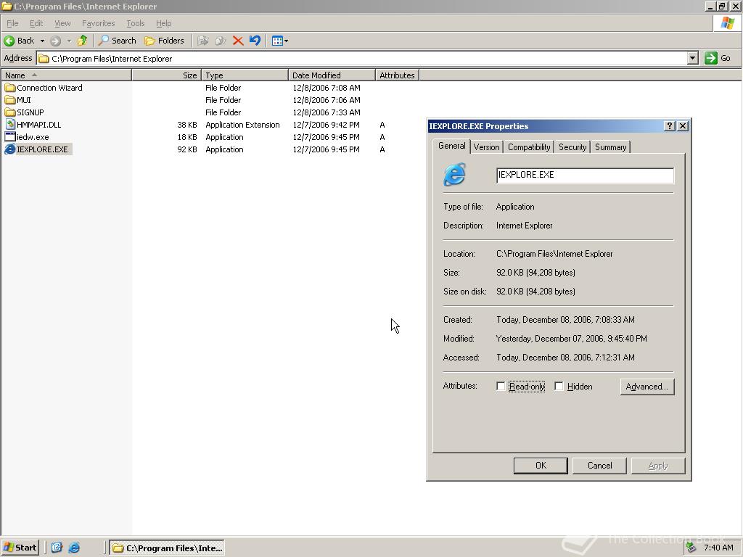Switch to the Compatibility tab
Viewport: 743px width, 557px height.
click(x=528, y=147)
